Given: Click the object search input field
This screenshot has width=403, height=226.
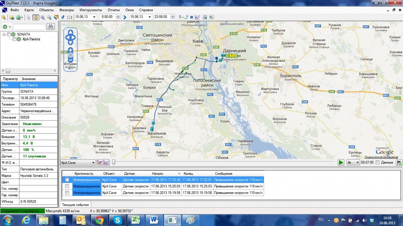Looking at the screenshot, I should [29, 27].
